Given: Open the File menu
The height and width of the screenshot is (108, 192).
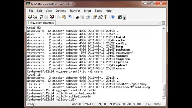Looking at the screenshot, I should 31,11.
